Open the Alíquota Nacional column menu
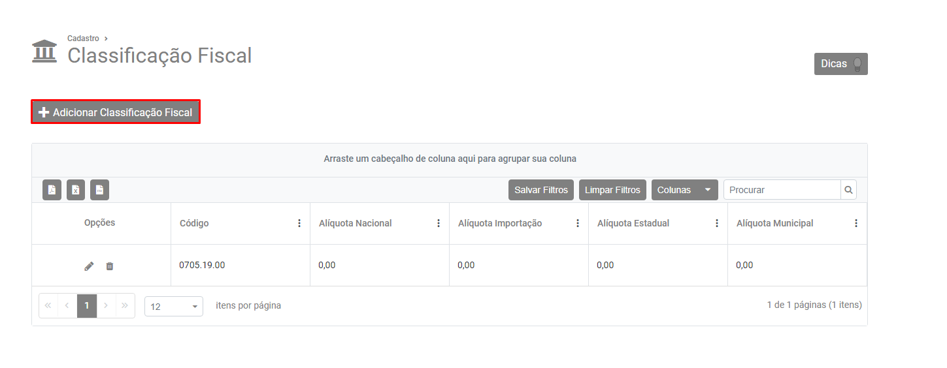The height and width of the screenshot is (368, 947). tap(439, 223)
